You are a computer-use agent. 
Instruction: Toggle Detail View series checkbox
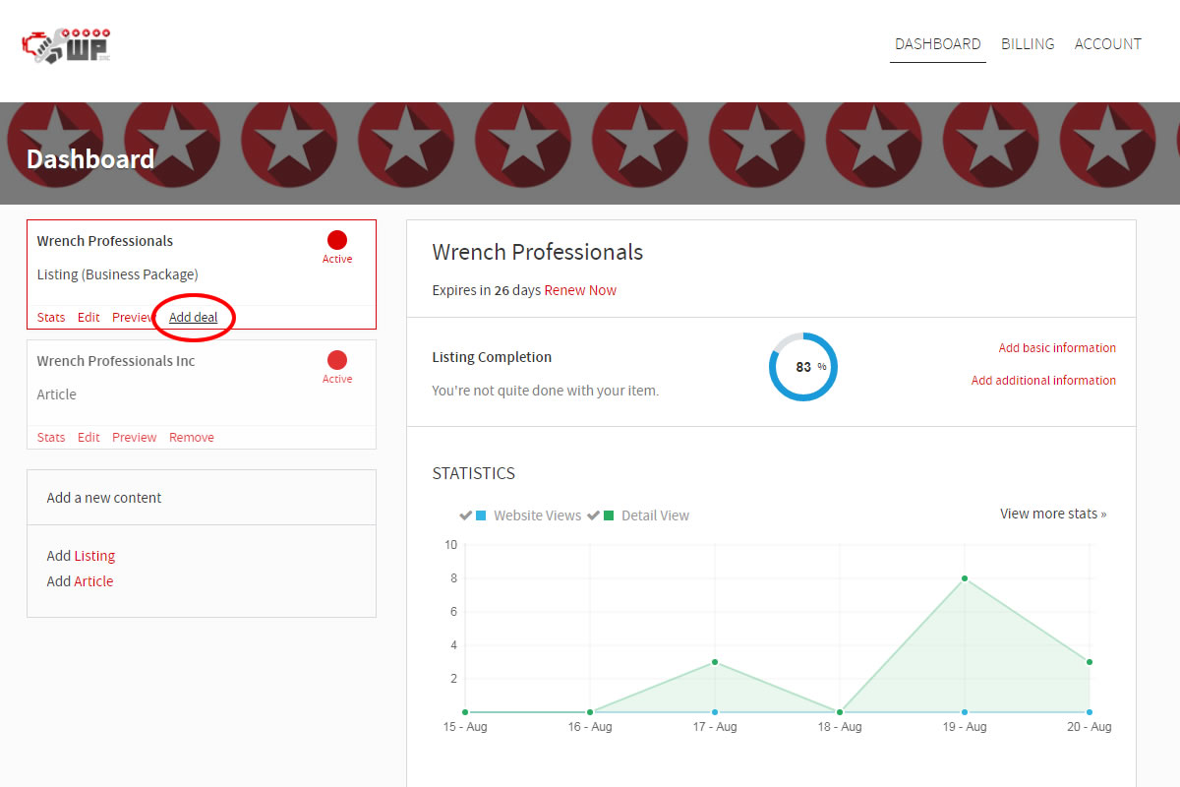point(594,515)
